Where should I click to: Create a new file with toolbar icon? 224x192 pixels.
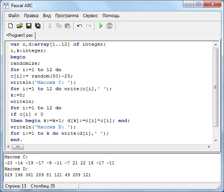10,26
